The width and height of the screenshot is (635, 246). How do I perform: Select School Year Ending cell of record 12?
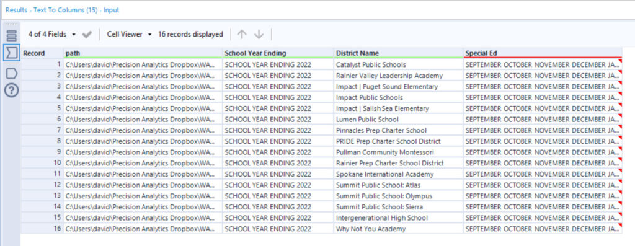pyautogui.click(x=278, y=185)
